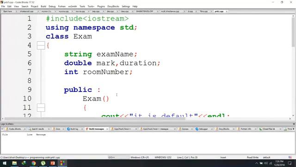This screenshot has width=296, height=167.
Task: Click the Read/Write status entry
Action: [253, 157]
